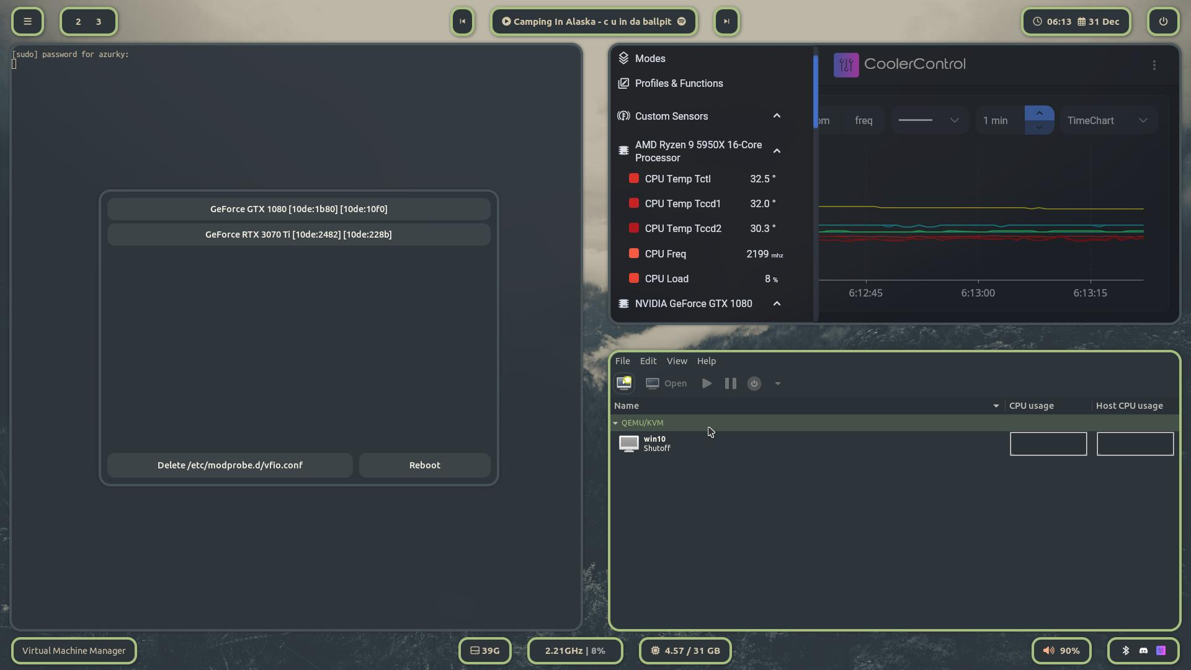The width and height of the screenshot is (1191, 670).
Task: Open File menu in Virtual Machine Manager
Action: 622,361
